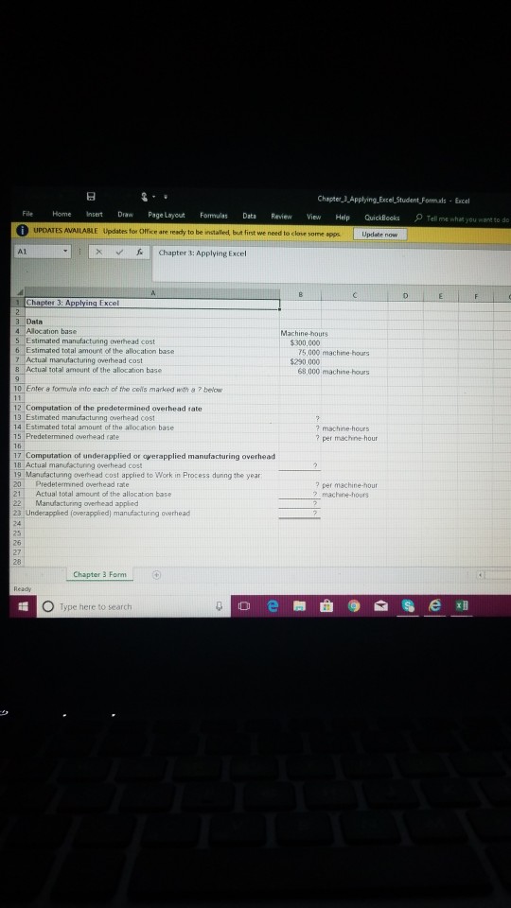Select cell 'Chapter 3: Applying Excel'
The height and width of the screenshot is (908, 511).
151,304
